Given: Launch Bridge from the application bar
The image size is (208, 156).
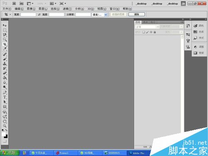Looking at the screenshot, I should coord(14,3).
